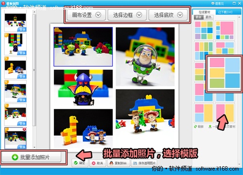This screenshot has width=243, height=175.
Task: Click the 替换 replace tag on thumbnail 3
Action: tap(22, 76)
